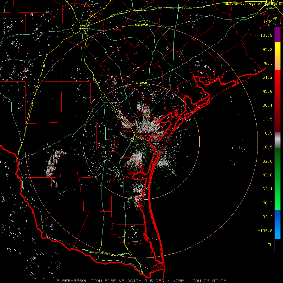This screenshot has width=283, height=283.
Task: Click the 76.7 velocity scale value
Action: [268, 63]
